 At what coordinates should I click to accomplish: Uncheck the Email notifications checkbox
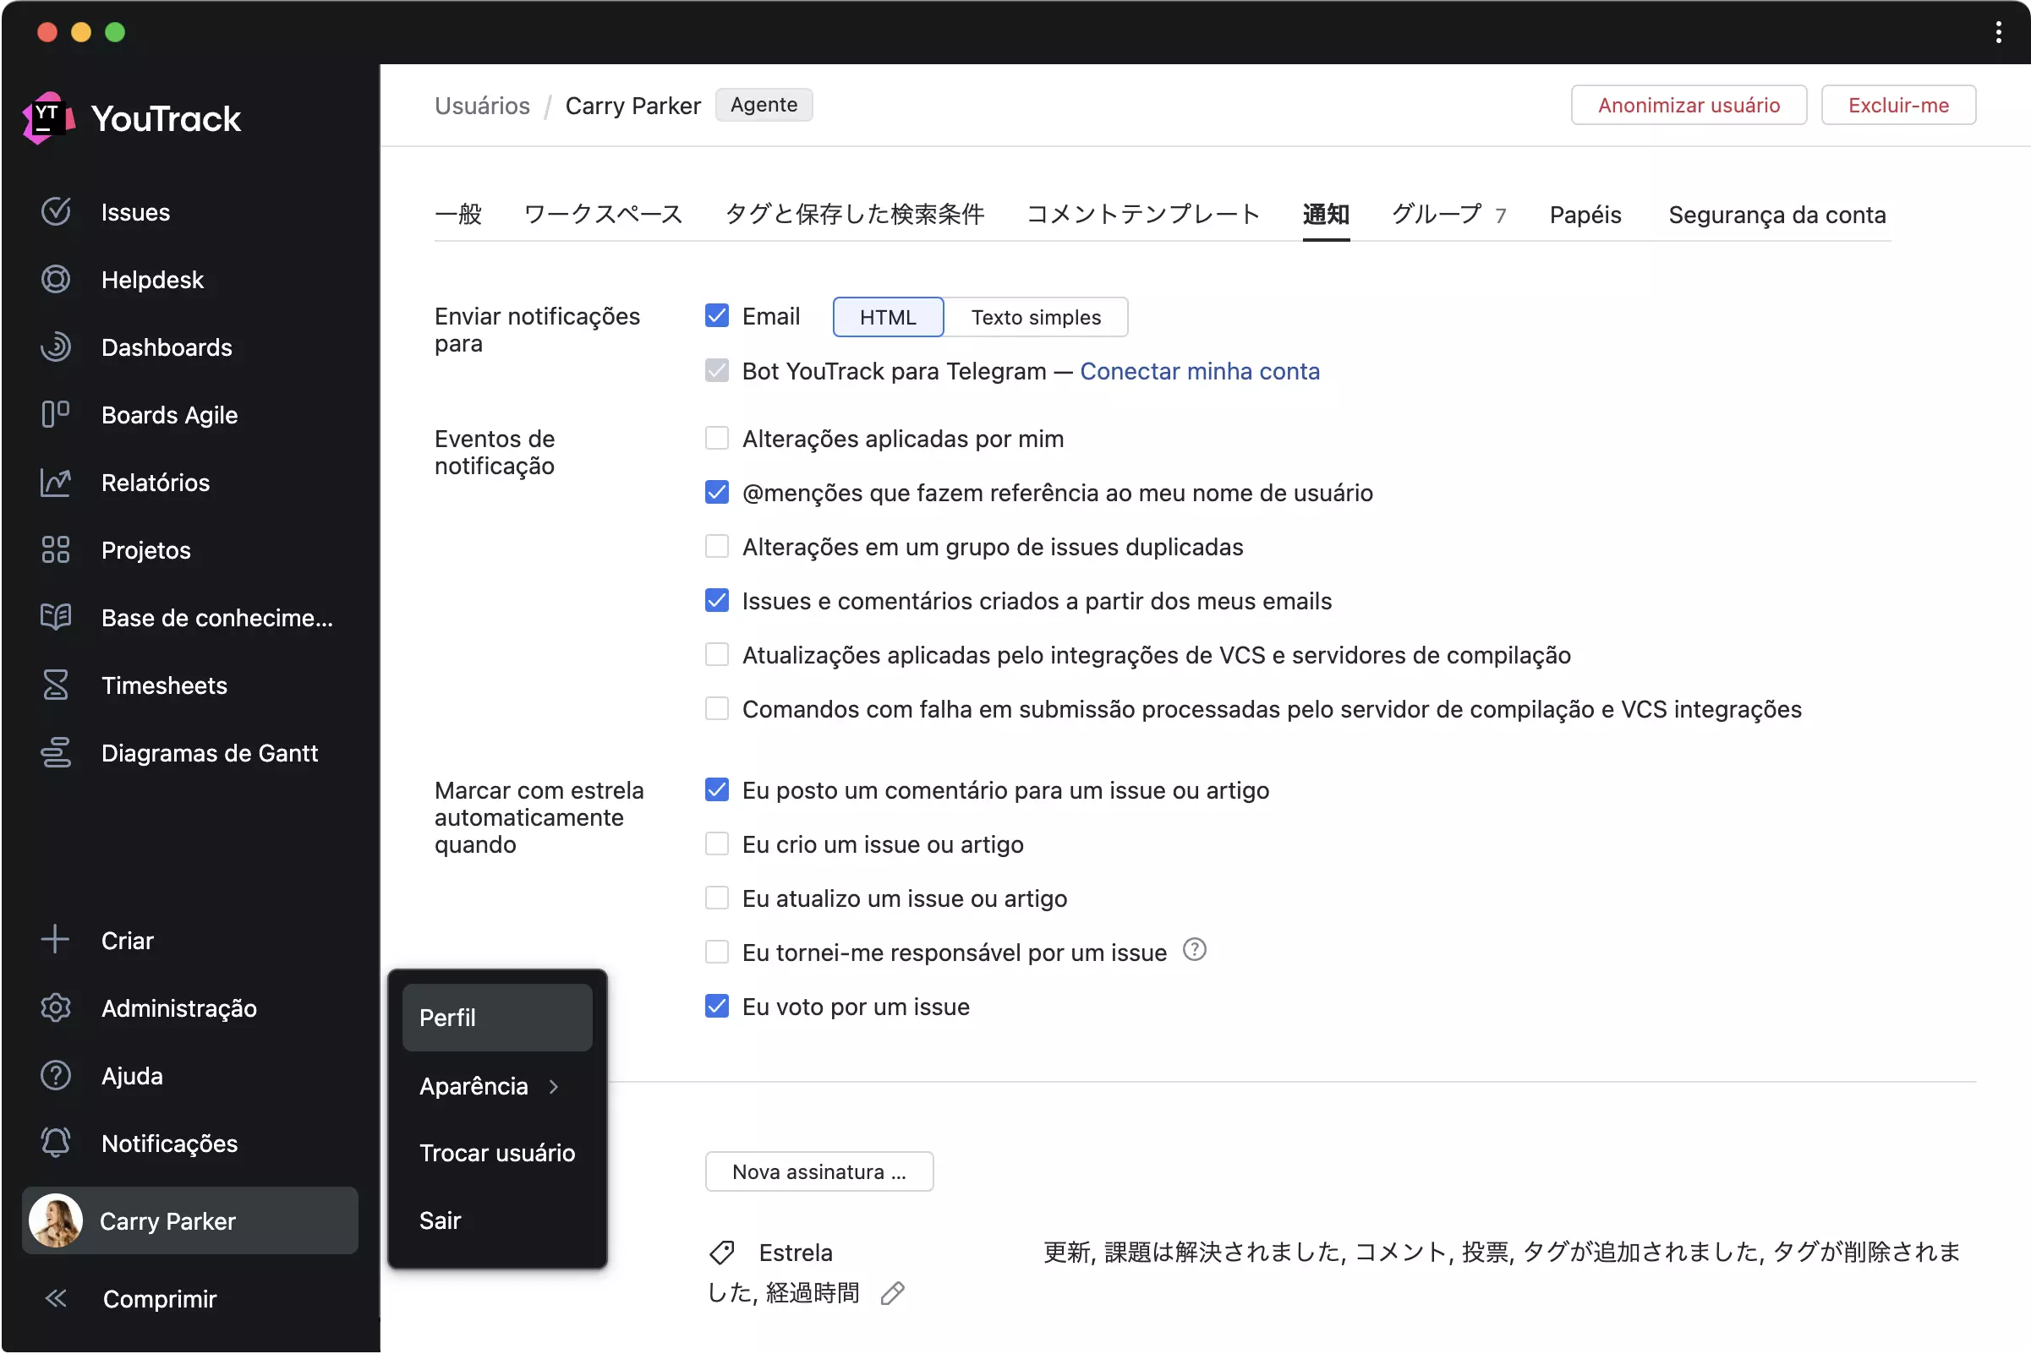click(x=716, y=316)
